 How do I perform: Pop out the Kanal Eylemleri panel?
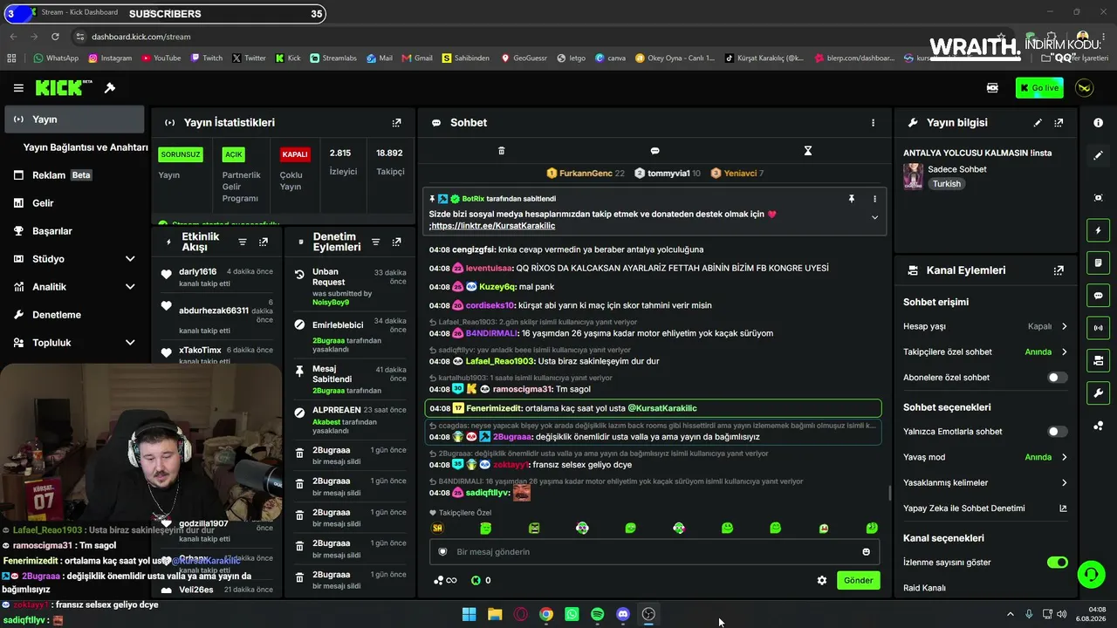[x=1059, y=270]
